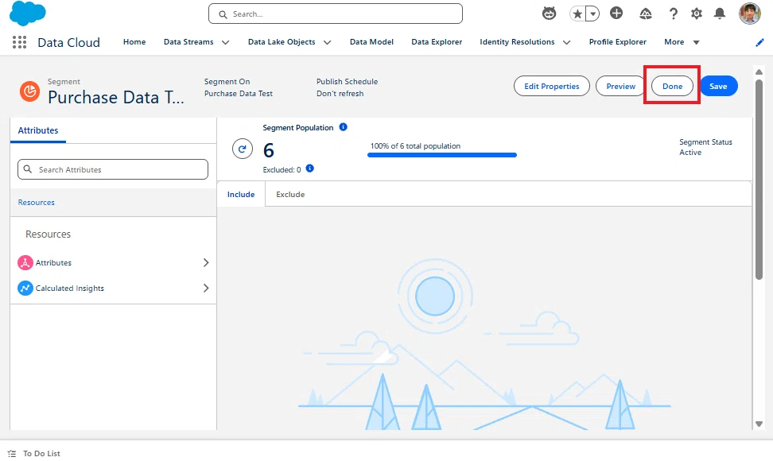Image resolution: width=773 pixels, height=461 pixels.
Task: Click the Edit Properties button
Action: (552, 86)
